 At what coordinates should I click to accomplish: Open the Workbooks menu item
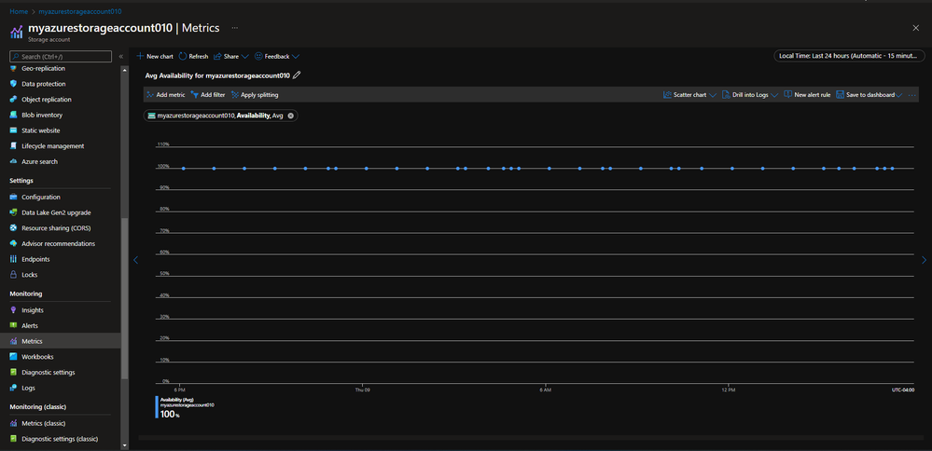pos(37,357)
